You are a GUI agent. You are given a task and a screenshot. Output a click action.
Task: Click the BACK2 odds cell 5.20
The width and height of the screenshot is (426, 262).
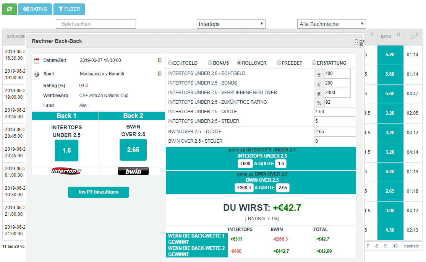(x=390, y=55)
